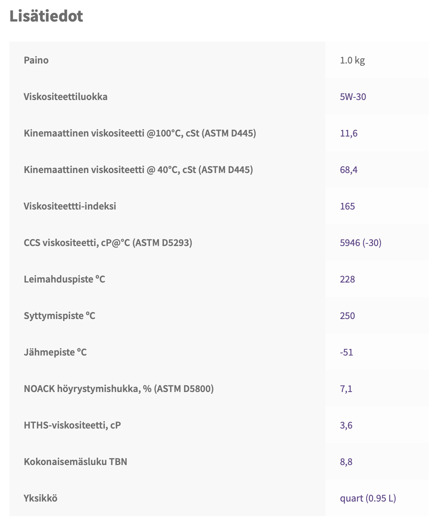Click the 68,4 viscosity at 40°C link
The height and width of the screenshot is (530, 436).
pos(348,170)
